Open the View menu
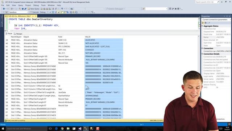Image resolution: width=232 pixels, height=131 pixels. [x=14, y=5]
